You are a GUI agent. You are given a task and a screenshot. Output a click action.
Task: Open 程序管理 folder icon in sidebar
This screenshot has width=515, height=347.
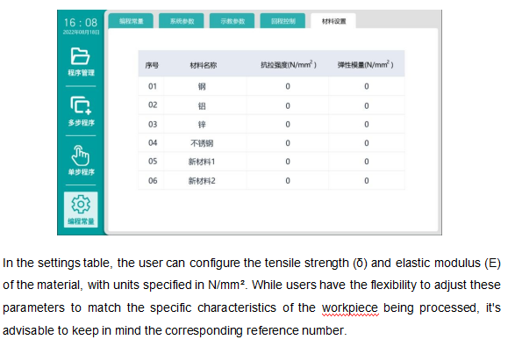(x=81, y=61)
